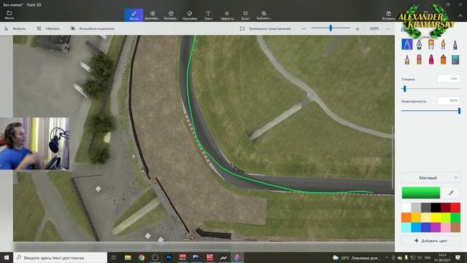
Task: Open Google Chrome from the taskbar
Action: pos(142,257)
